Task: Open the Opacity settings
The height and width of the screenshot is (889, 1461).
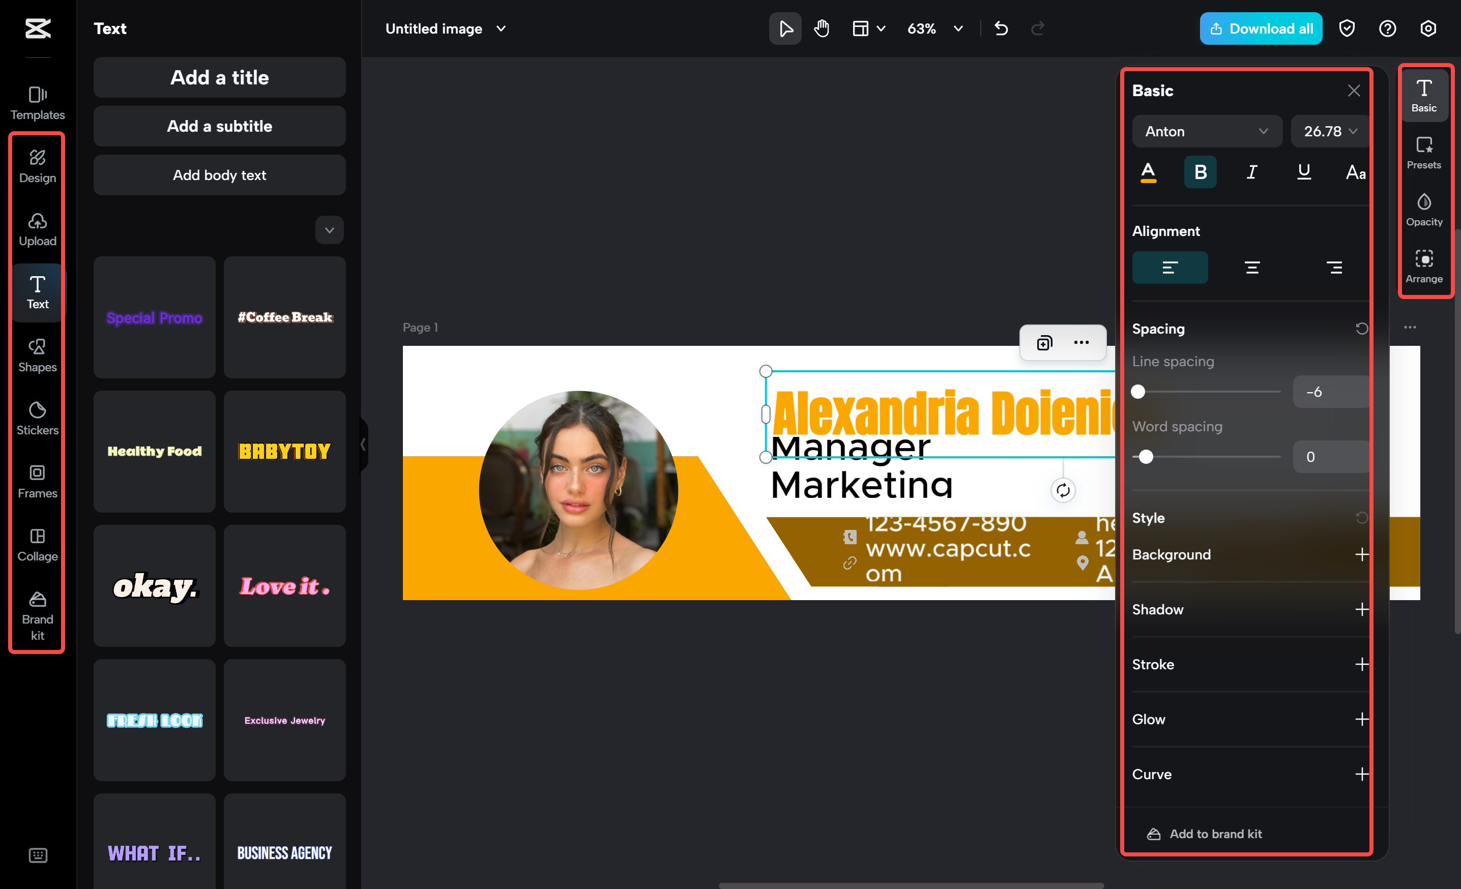Action: [x=1424, y=209]
